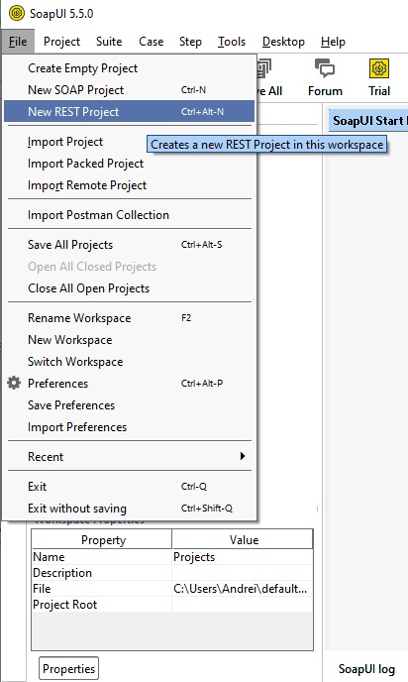Click the gear icon beside Preferences
This screenshot has width=408, height=682.
[x=14, y=384]
